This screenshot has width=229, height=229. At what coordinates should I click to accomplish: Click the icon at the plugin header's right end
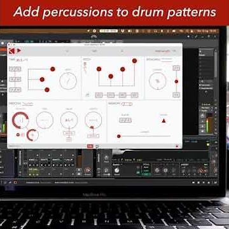174,51
